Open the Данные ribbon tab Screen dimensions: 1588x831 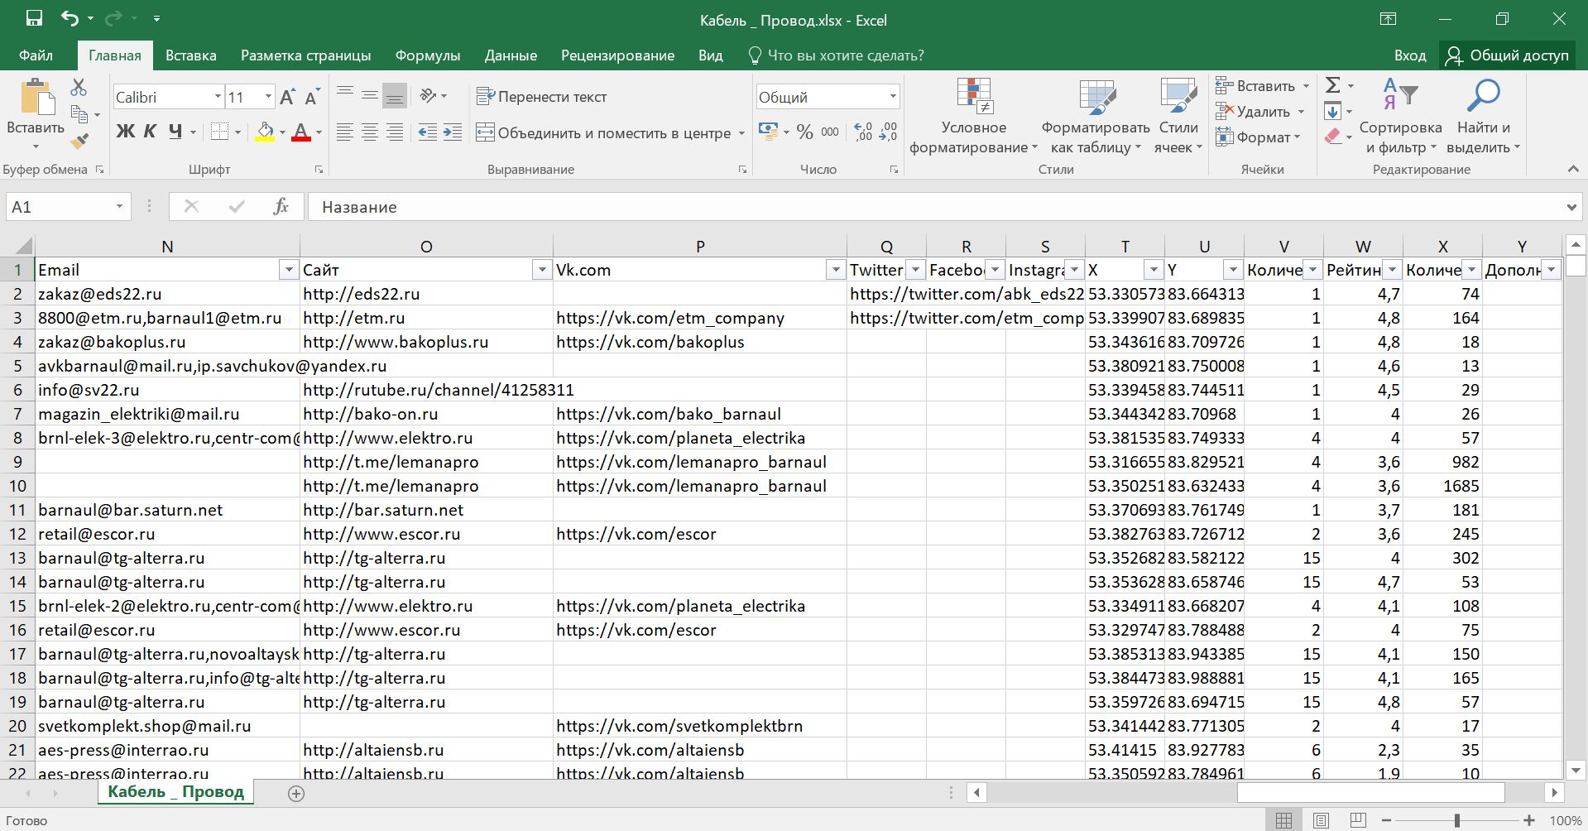pyautogui.click(x=511, y=55)
